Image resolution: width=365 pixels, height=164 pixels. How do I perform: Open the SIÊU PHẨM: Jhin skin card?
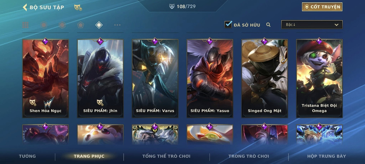[100, 78]
